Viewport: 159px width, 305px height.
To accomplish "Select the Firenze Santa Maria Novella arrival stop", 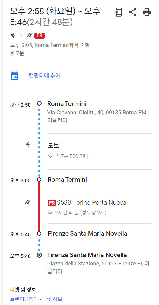I will coord(87,233).
